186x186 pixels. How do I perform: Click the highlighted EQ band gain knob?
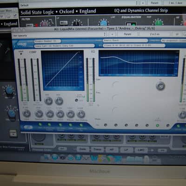pyautogui.click(x=160, y=86)
